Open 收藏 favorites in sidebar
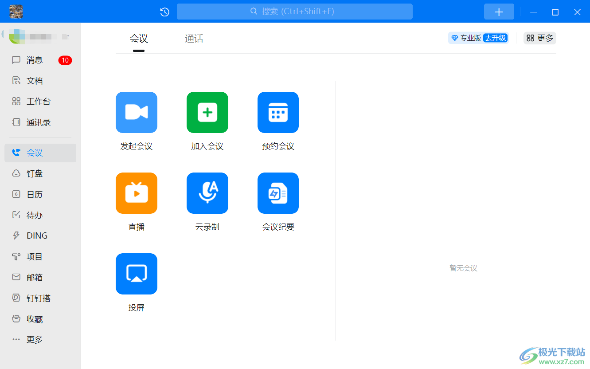The height and width of the screenshot is (369, 590). pyautogui.click(x=40, y=319)
